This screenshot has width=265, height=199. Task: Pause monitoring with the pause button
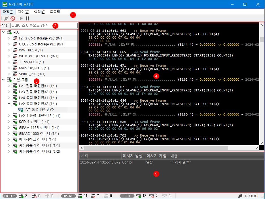click(x=27, y=18)
